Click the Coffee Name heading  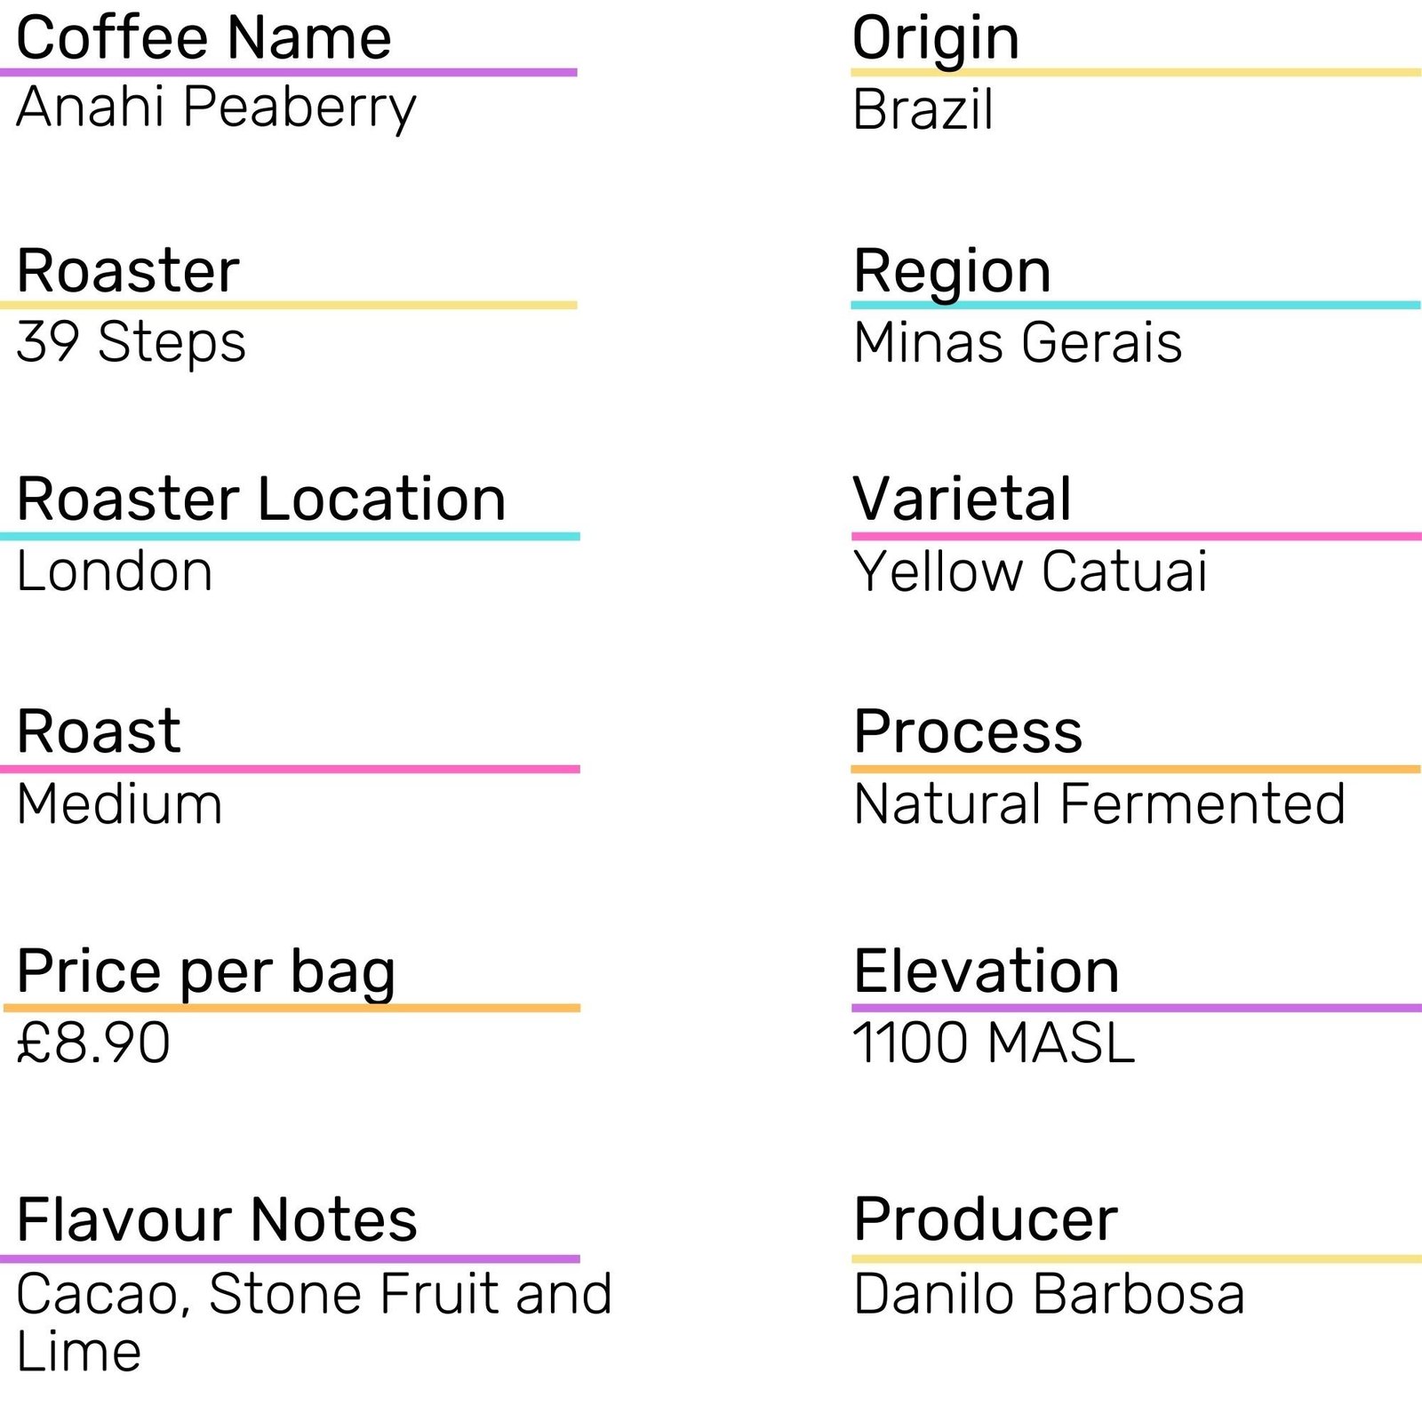coord(204,38)
